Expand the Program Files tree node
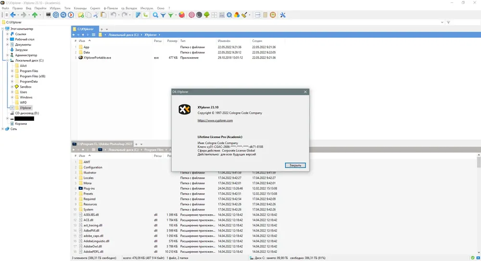This screenshot has width=481, height=261. click(x=12, y=71)
